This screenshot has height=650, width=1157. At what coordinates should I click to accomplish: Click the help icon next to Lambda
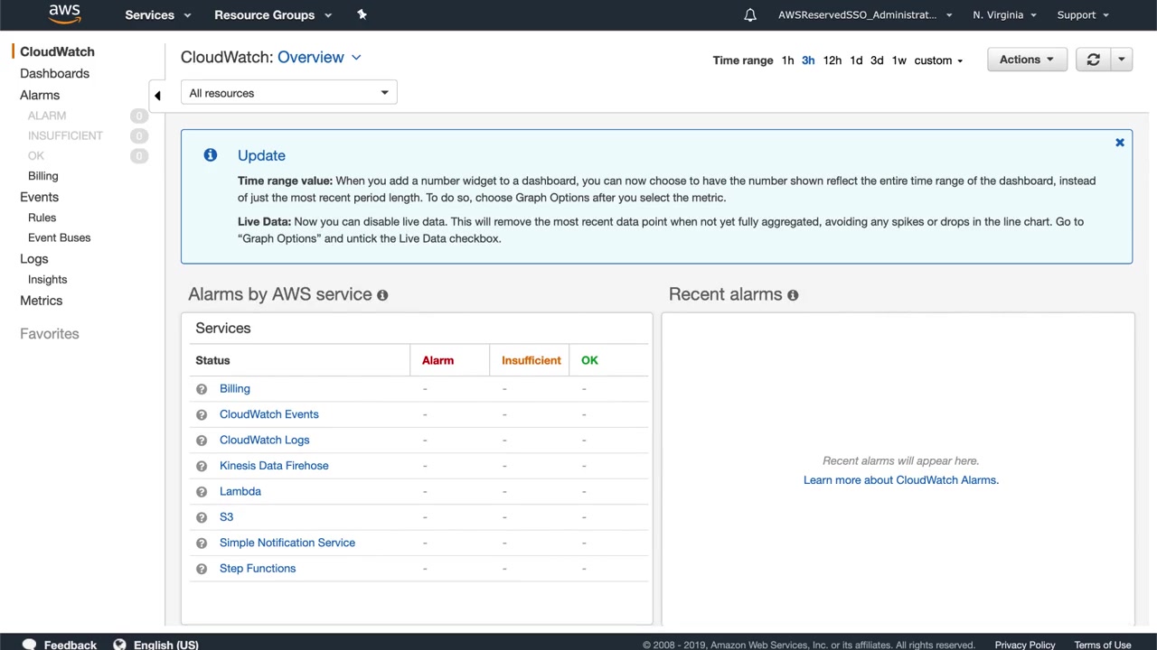pos(202,492)
